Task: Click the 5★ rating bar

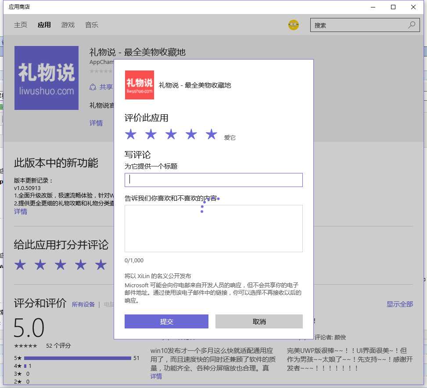Action: 78,358
